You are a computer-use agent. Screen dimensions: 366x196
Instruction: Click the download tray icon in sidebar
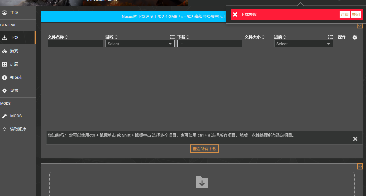[x=4, y=38]
